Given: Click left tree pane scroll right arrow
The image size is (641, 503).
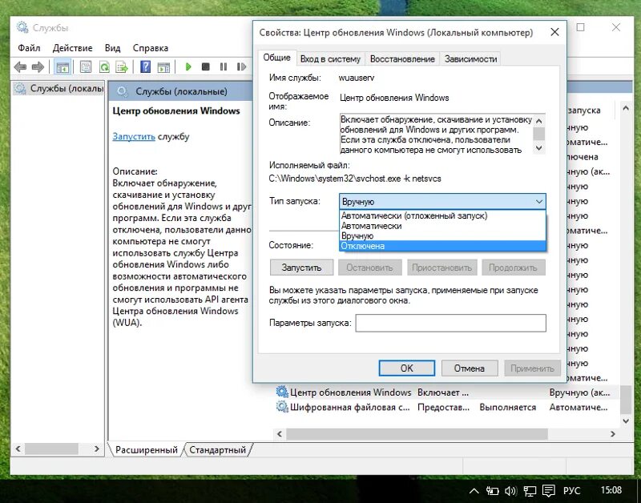Looking at the screenshot, I should 96,449.
